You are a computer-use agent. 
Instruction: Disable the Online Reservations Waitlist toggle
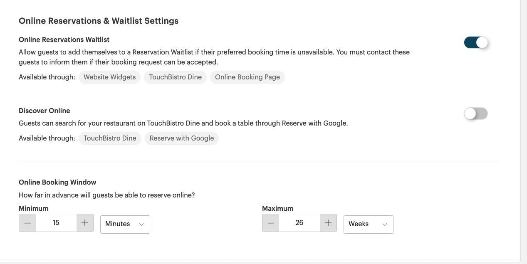476,42
